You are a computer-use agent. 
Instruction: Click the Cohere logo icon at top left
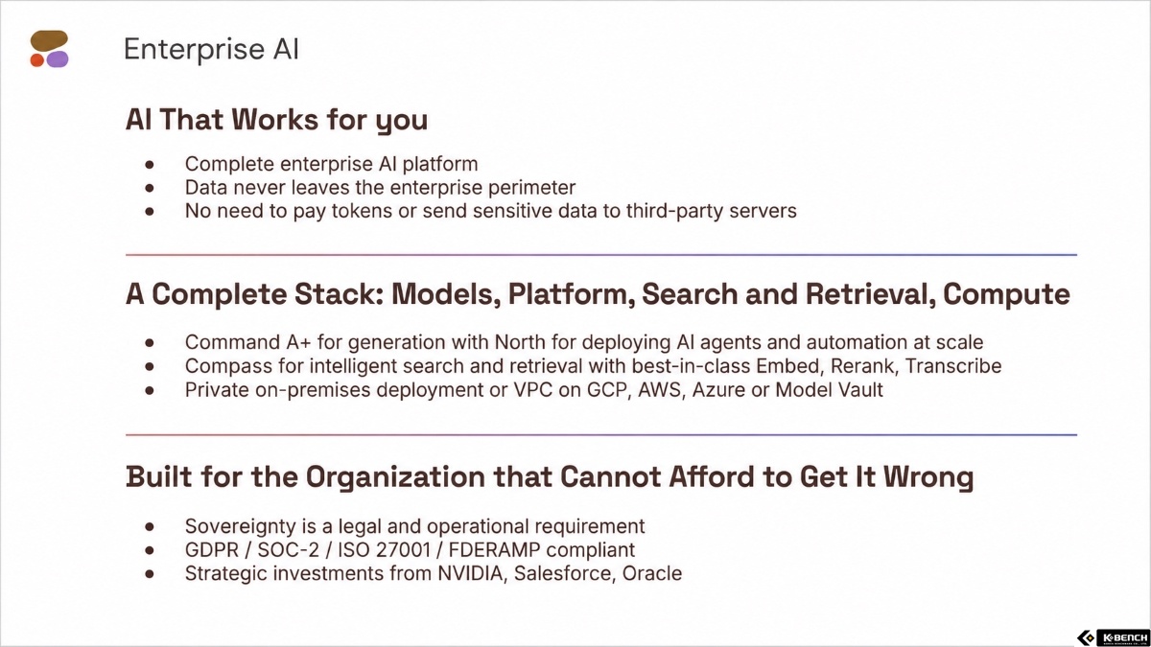pyautogui.click(x=49, y=49)
